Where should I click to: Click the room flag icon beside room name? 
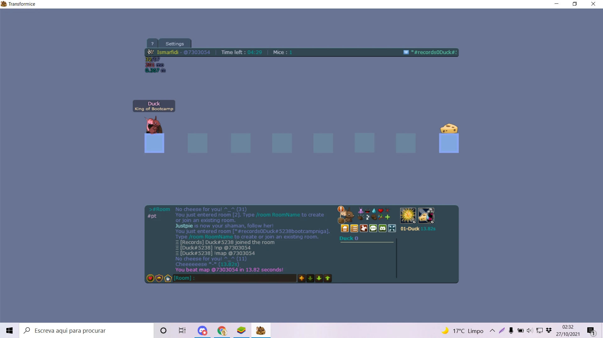406,52
